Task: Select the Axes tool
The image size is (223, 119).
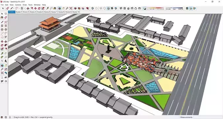Action: coord(2,61)
